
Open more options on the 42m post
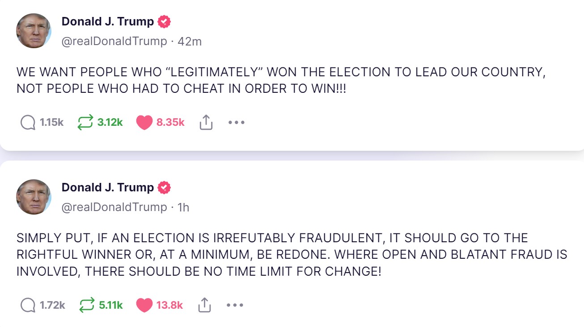coord(236,122)
